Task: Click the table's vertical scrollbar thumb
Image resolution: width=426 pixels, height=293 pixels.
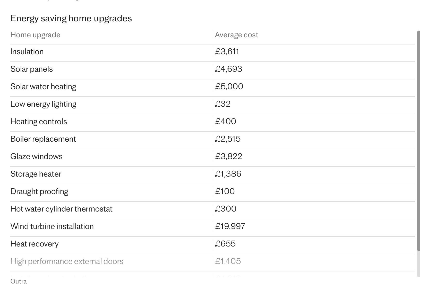Action: pos(419,141)
